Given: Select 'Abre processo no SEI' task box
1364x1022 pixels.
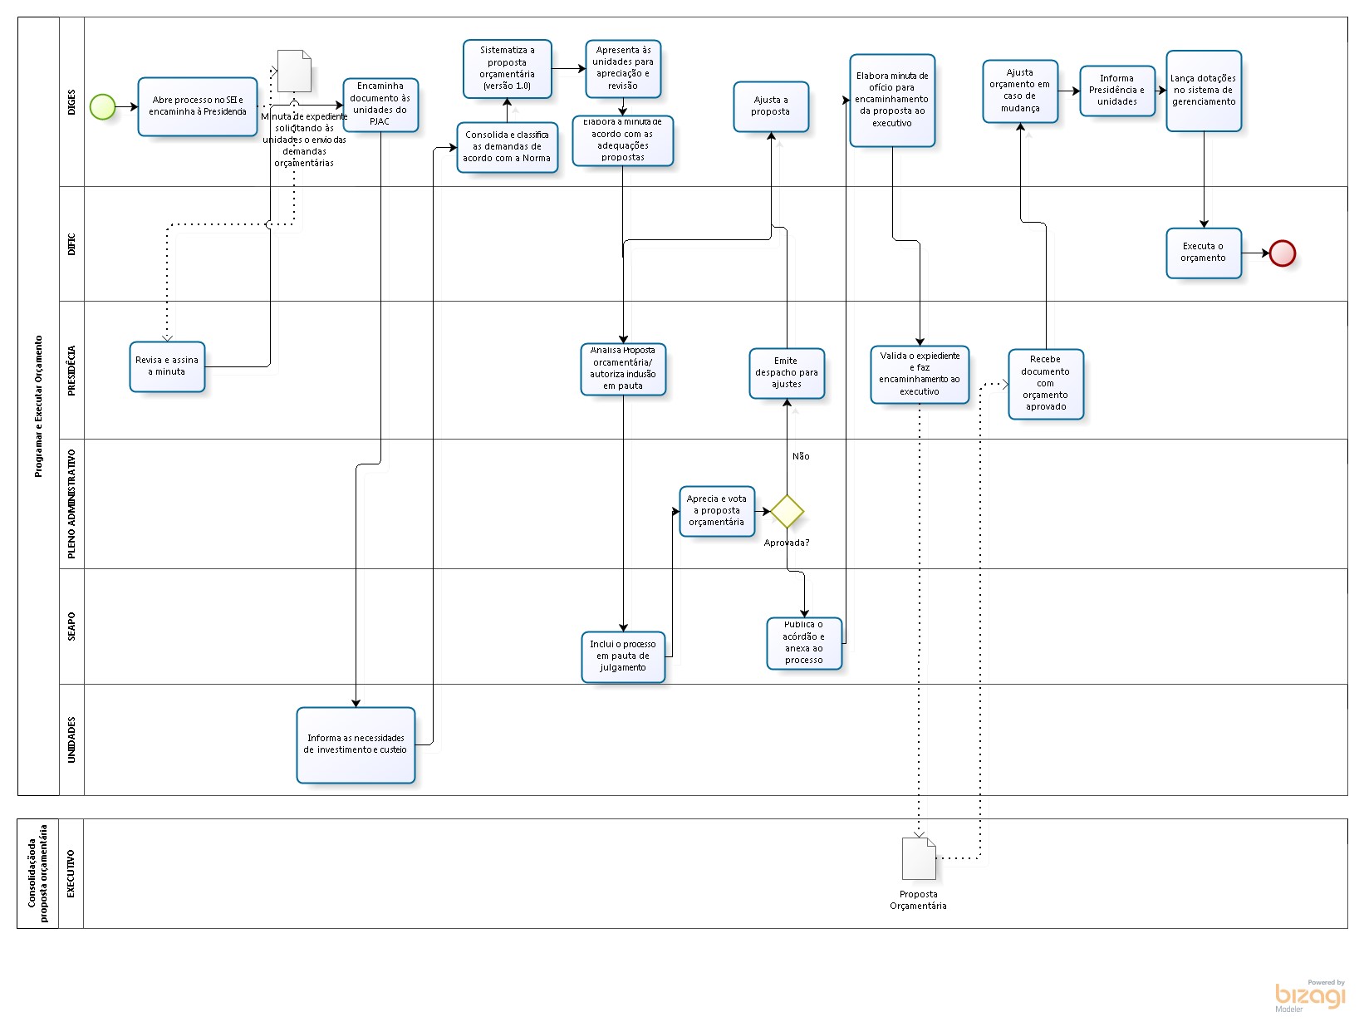Looking at the screenshot, I should click(x=198, y=106).
